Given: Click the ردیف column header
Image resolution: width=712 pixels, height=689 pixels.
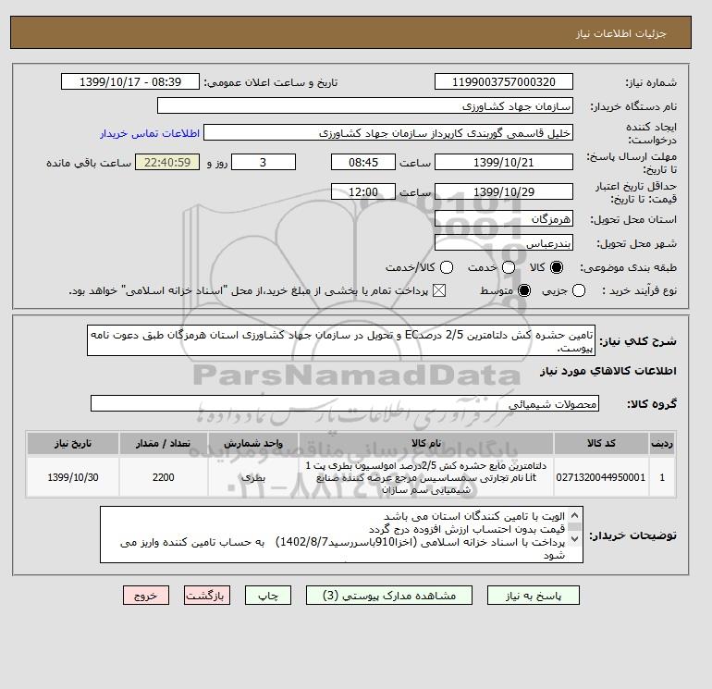Looking at the screenshot, I should point(662,443).
